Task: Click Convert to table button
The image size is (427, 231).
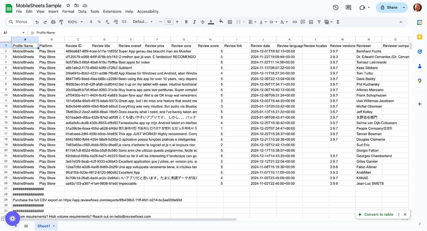Action: (x=376, y=214)
